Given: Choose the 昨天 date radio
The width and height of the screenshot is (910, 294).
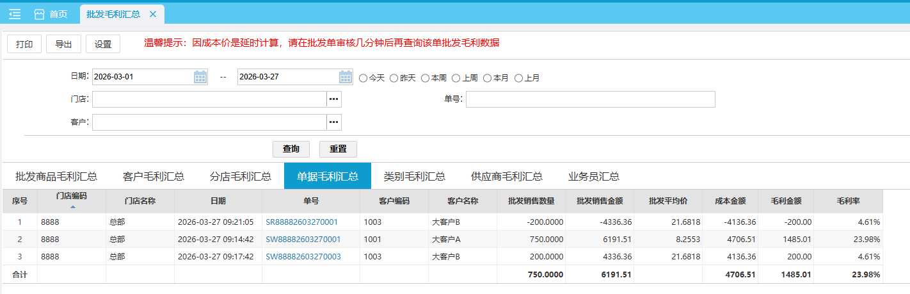Looking at the screenshot, I should click(x=394, y=78).
